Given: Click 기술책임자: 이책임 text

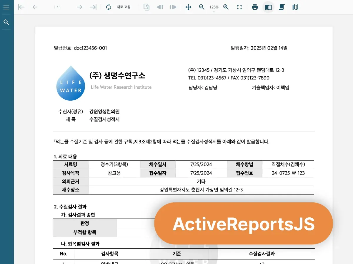Looking at the screenshot, I should click(x=271, y=87).
